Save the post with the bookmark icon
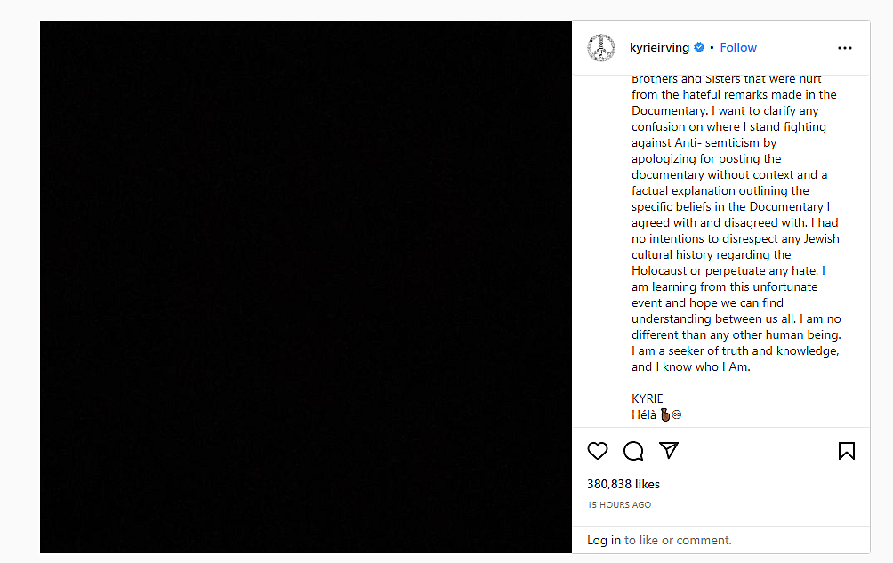Image resolution: width=893 pixels, height=563 pixels. tap(846, 451)
